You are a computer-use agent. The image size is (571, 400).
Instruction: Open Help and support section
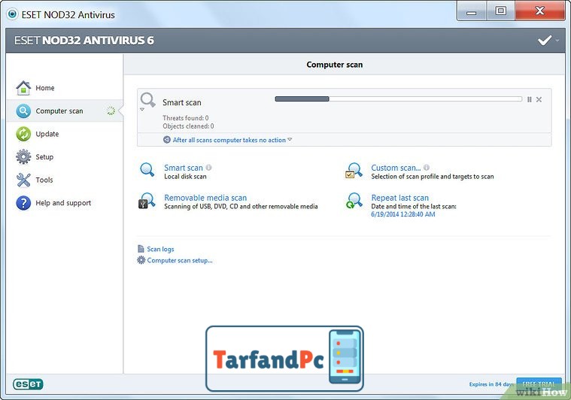tap(65, 203)
